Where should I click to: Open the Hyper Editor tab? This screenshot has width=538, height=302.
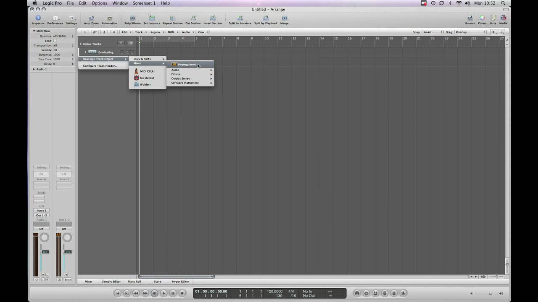180,281
